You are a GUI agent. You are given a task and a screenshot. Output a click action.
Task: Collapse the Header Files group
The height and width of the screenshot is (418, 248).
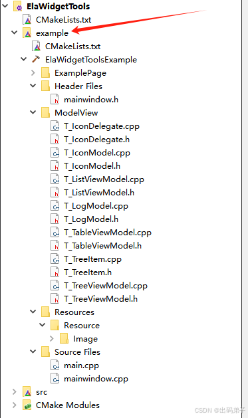[33, 86]
